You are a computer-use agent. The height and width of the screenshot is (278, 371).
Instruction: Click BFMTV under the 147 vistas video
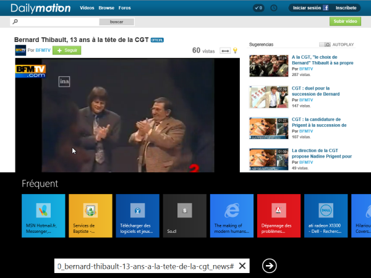click(306, 100)
